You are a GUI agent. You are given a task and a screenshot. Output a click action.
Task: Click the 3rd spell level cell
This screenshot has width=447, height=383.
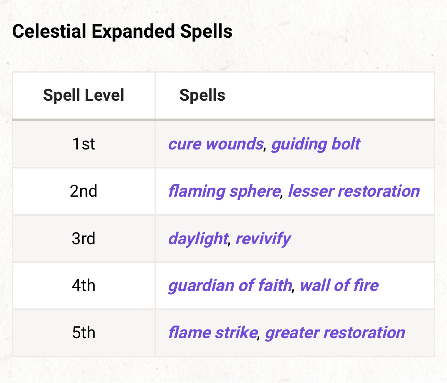click(x=83, y=239)
